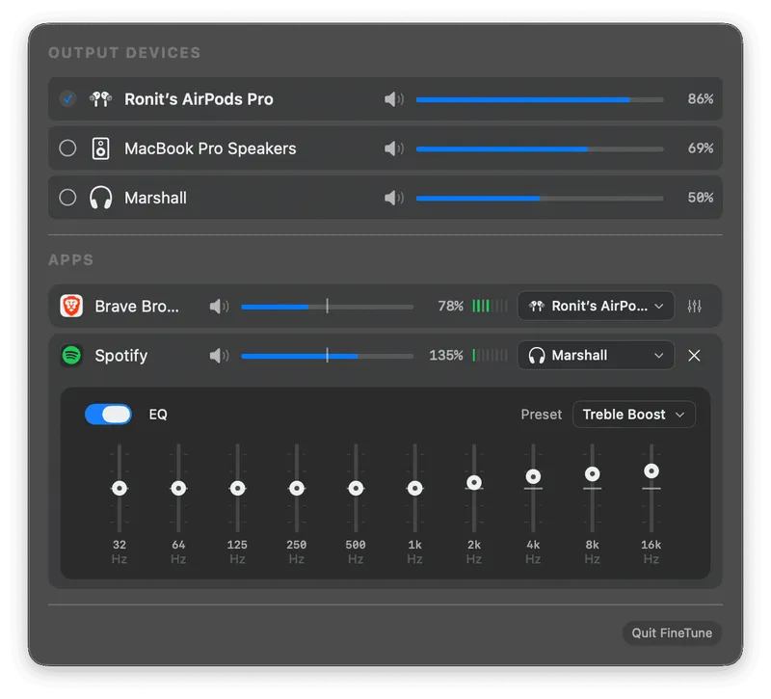Click Brave Browser's audio level meter
771x699 pixels.
tap(490, 306)
